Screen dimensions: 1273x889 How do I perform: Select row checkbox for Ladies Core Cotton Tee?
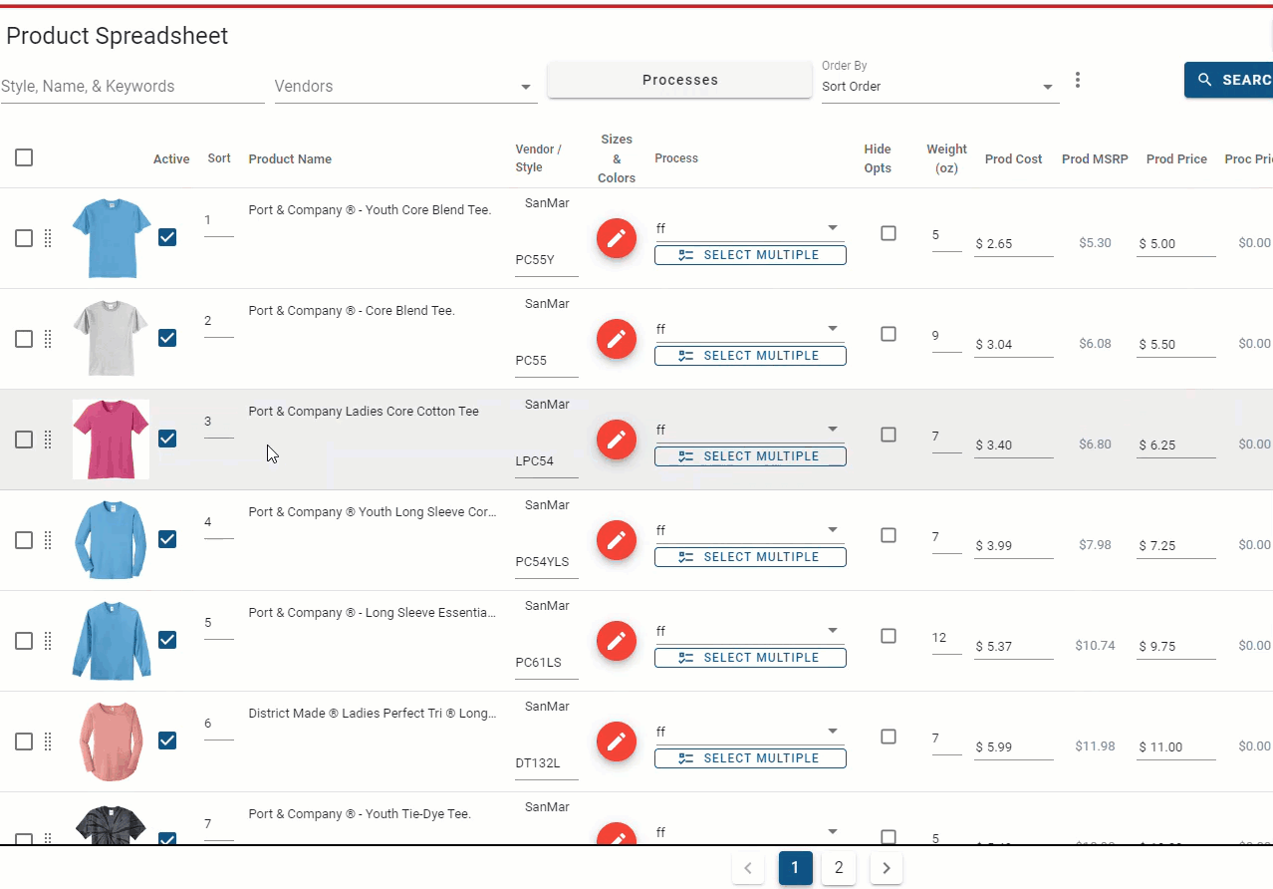[24, 440]
